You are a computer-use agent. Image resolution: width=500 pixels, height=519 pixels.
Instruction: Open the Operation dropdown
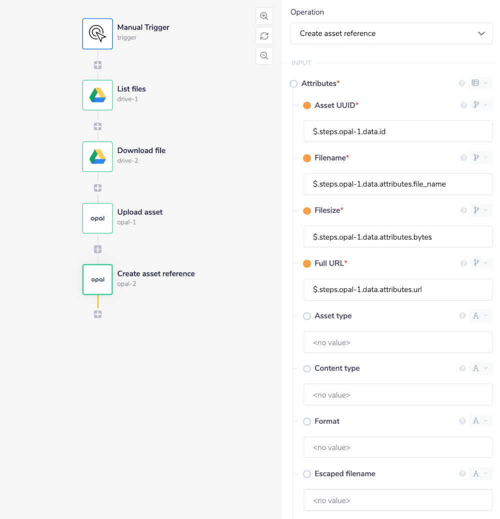391,33
